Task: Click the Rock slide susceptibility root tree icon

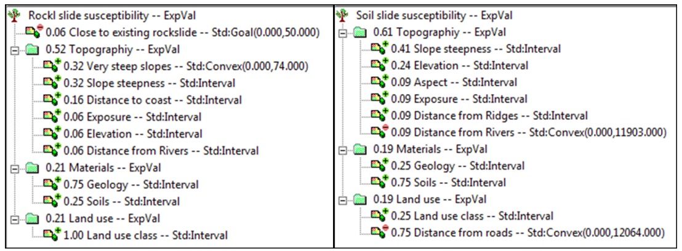Action: 10,15
